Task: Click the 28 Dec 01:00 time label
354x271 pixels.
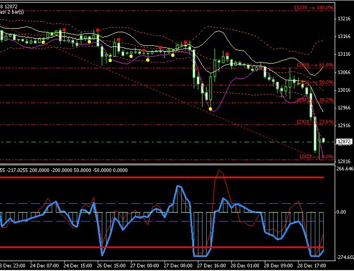Action: [x=245, y=266]
